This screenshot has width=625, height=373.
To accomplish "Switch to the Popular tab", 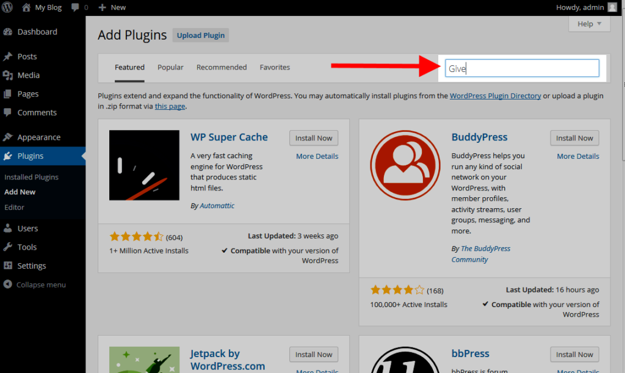I will (170, 67).
